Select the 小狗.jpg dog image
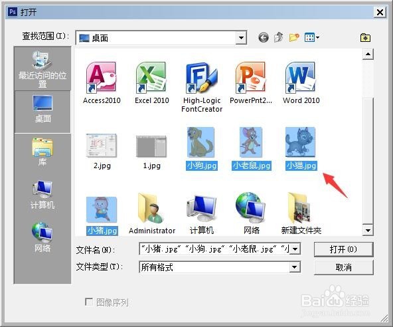The image size is (393, 327). 202,149
